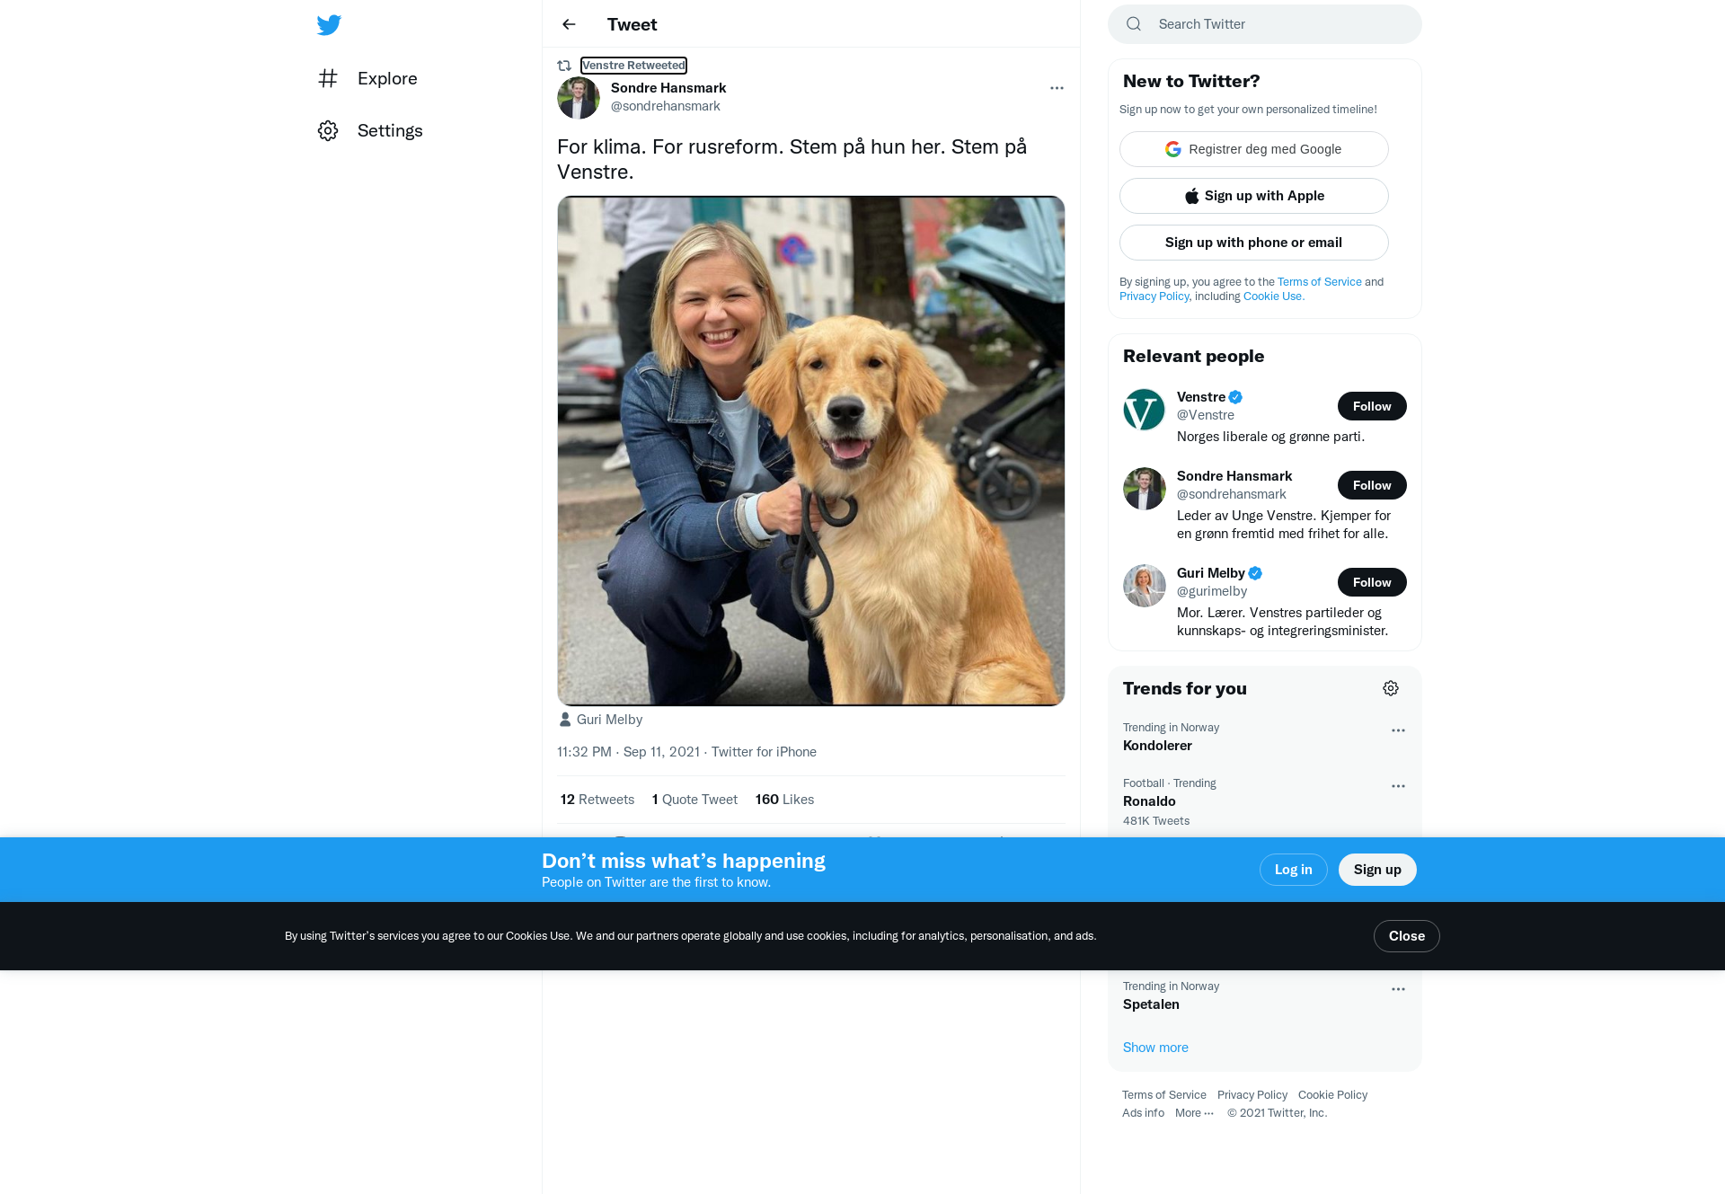Open the Terms of Service link in signup box
1725x1194 pixels.
pyautogui.click(x=1320, y=282)
